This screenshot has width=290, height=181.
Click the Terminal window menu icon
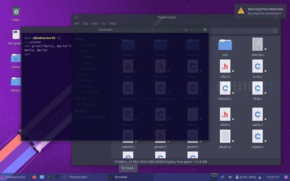pyautogui.click(x=25, y=30)
